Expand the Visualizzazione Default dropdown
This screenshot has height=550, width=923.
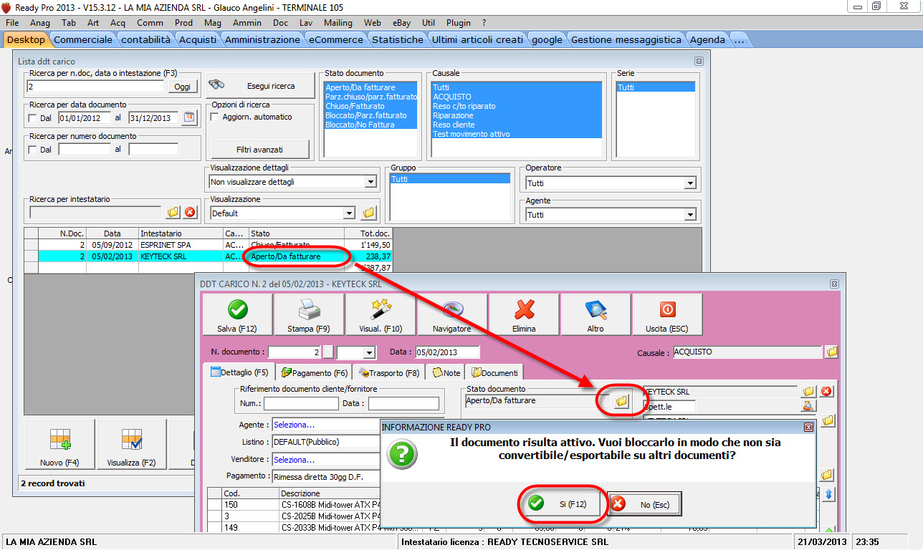pyautogui.click(x=349, y=213)
